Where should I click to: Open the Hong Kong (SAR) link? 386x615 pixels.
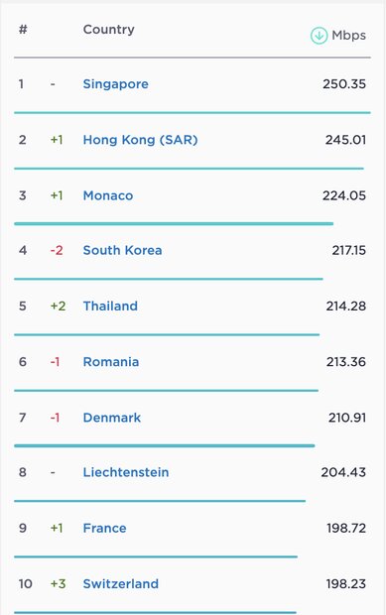[140, 140]
